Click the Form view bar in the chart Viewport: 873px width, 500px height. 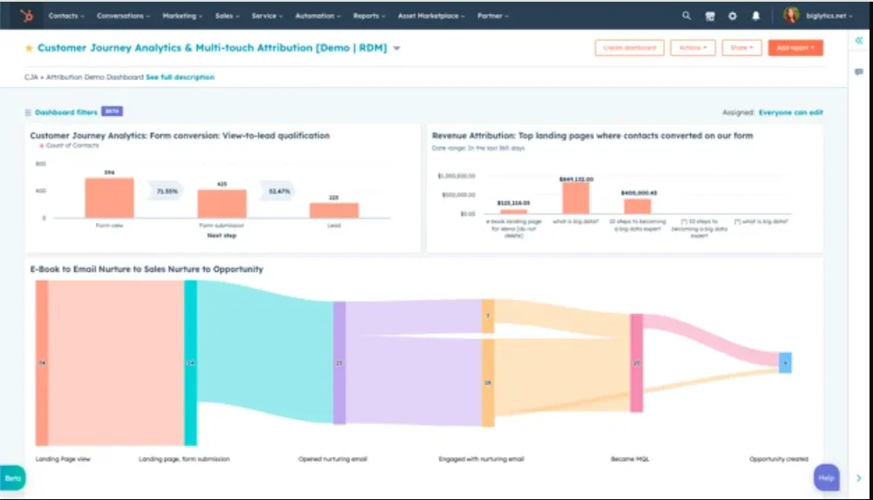click(x=109, y=198)
